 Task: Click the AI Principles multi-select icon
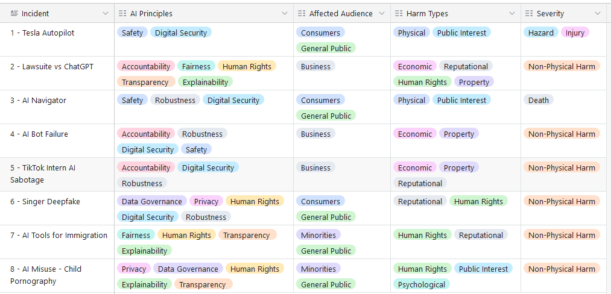(x=122, y=14)
